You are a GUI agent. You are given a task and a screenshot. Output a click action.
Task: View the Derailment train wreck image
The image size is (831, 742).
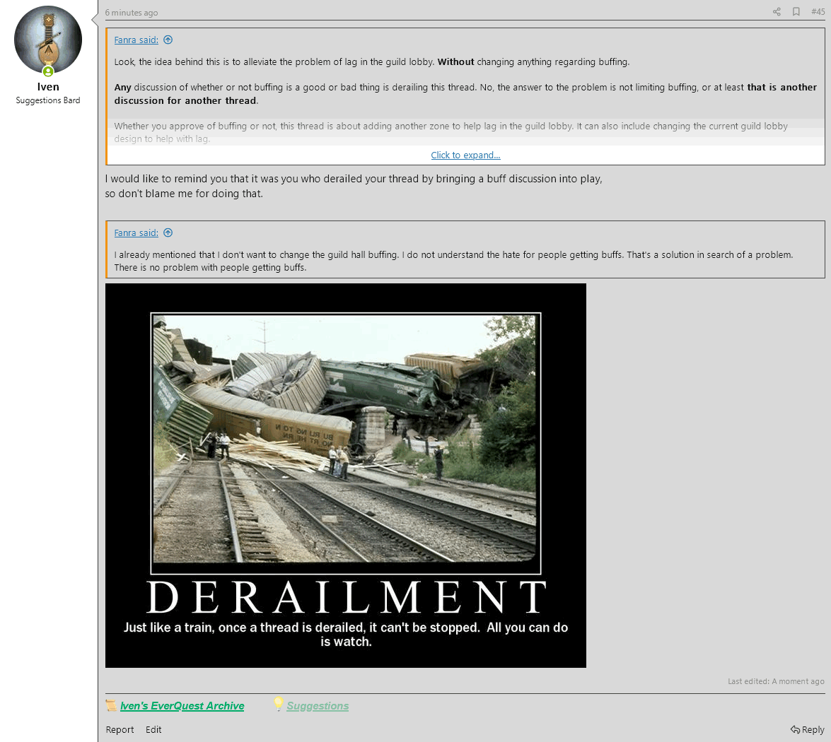tap(346, 475)
